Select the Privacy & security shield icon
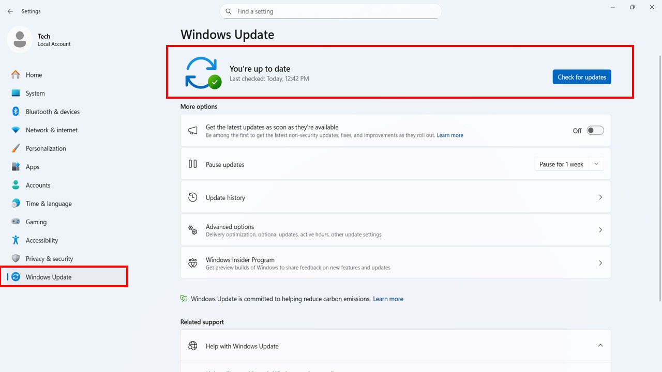The image size is (662, 372). pyautogui.click(x=16, y=259)
